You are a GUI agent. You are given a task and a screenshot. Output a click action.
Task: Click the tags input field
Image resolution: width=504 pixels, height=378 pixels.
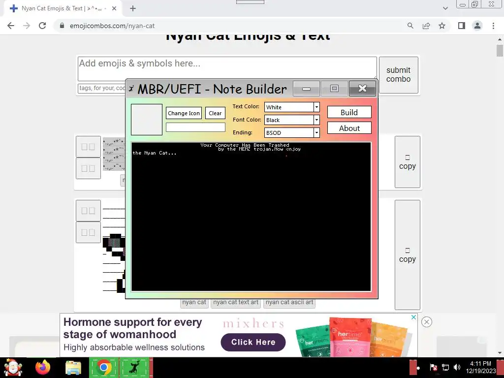point(101,89)
